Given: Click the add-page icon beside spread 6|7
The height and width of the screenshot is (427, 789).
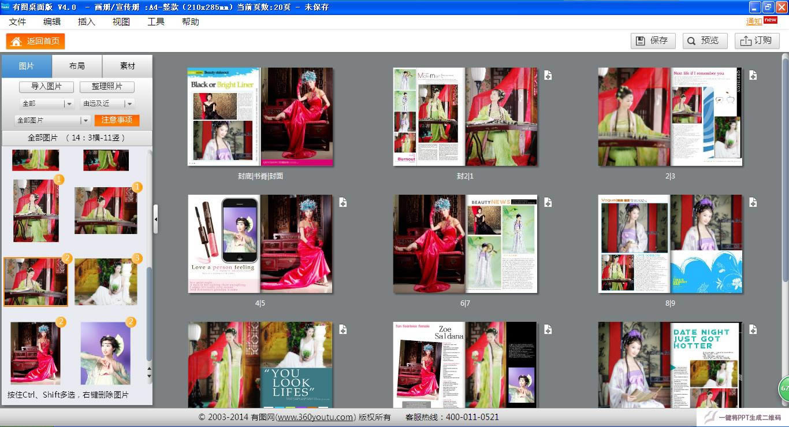Looking at the screenshot, I should (x=548, y=202).
